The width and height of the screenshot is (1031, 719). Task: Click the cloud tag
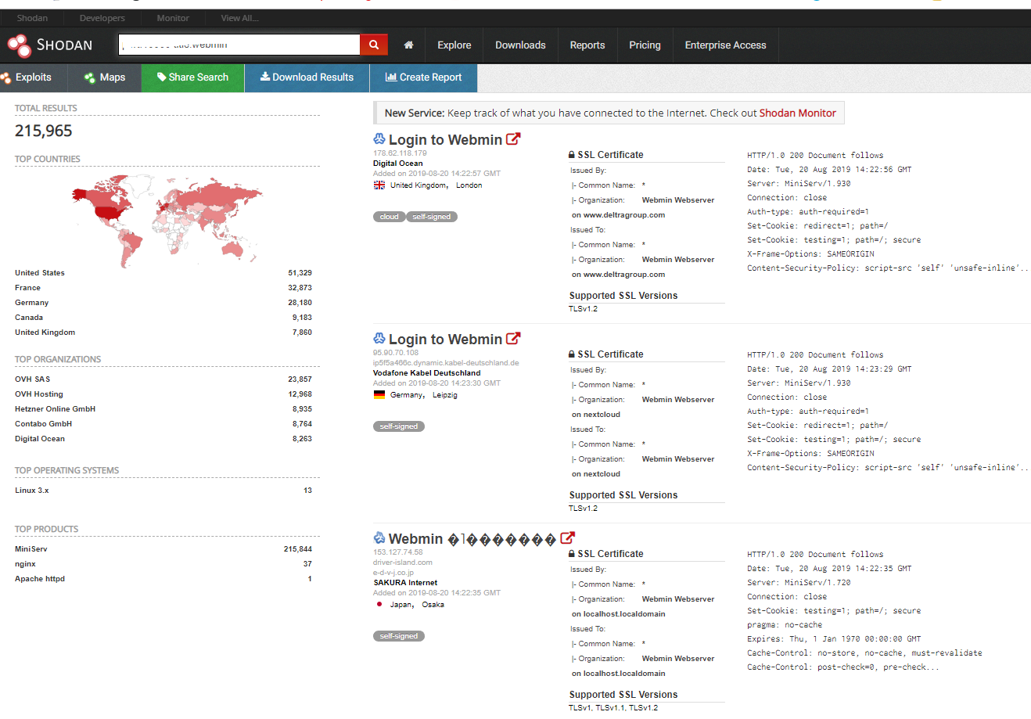pos(389,217)
